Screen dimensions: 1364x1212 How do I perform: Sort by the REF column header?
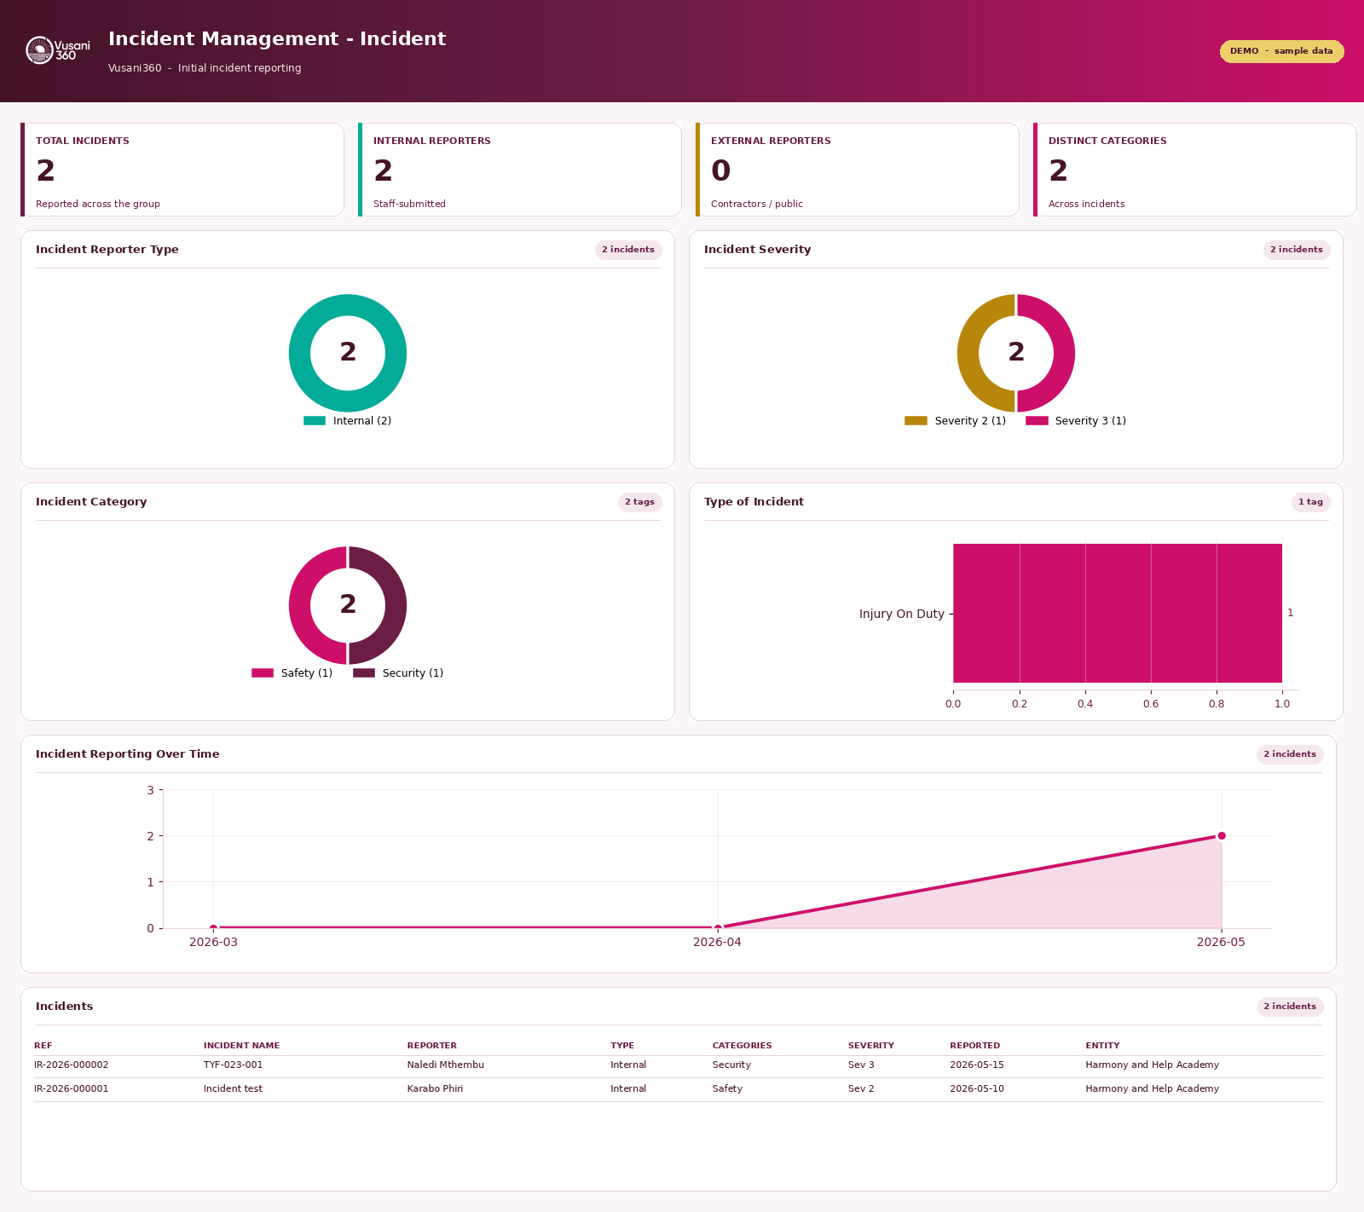pyautogui.click(x=43, y=1045)
